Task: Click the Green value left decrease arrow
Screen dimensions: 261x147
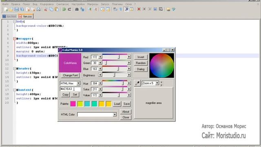Action: (100, 63)
